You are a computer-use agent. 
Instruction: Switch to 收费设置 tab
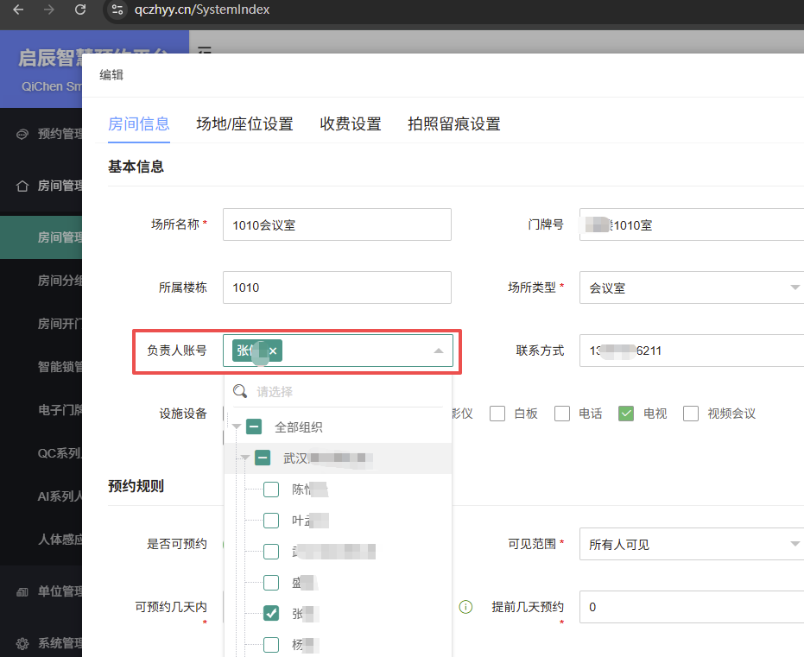351,124
